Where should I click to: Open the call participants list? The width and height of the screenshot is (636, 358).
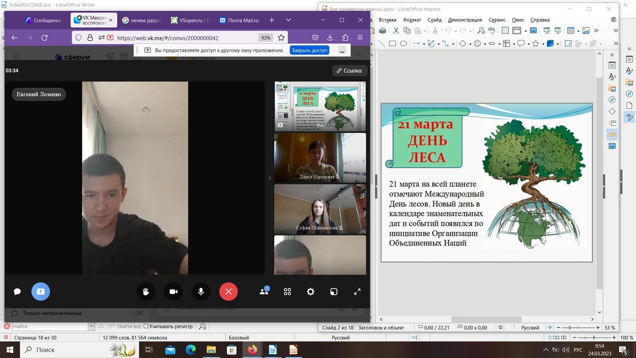click(264, 292)
